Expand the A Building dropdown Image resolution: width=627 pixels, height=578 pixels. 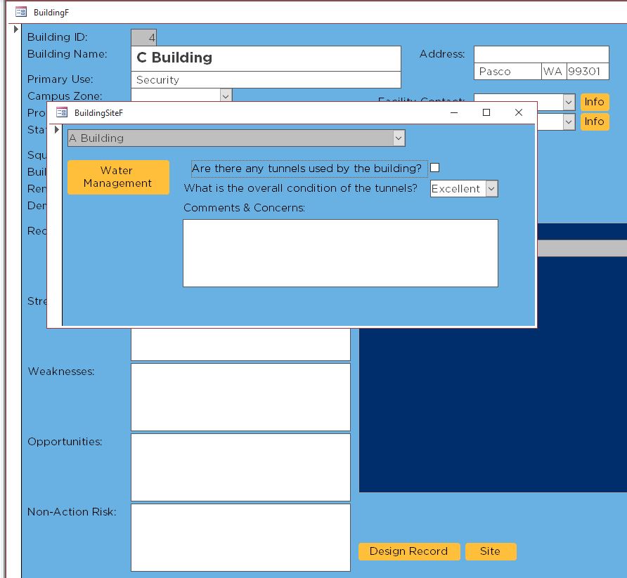tap(399, 138)
